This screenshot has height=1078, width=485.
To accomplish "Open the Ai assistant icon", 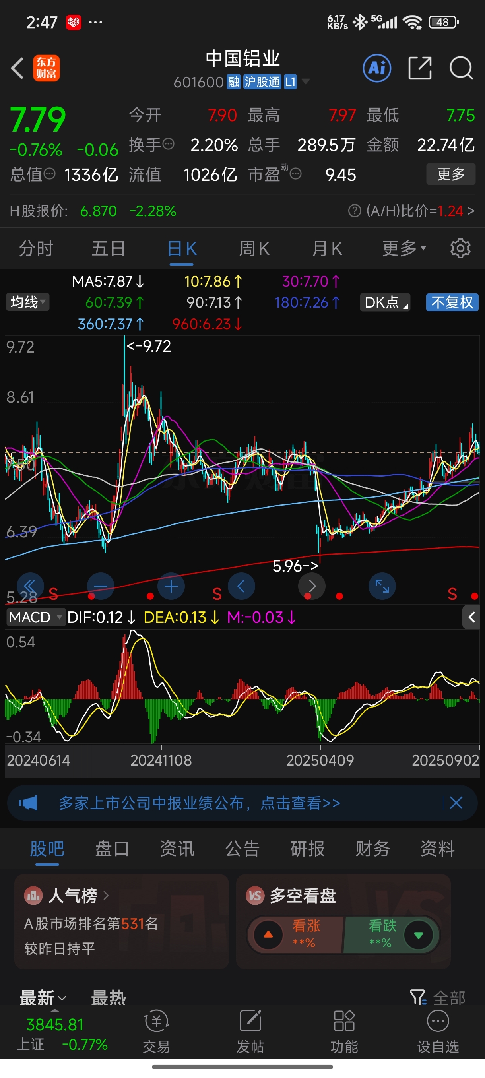I will click(x=377, y=68).
